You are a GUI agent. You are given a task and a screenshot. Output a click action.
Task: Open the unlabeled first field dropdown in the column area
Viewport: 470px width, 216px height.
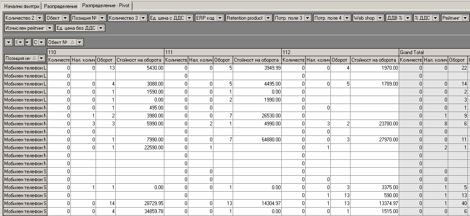[x=8, y=42]
